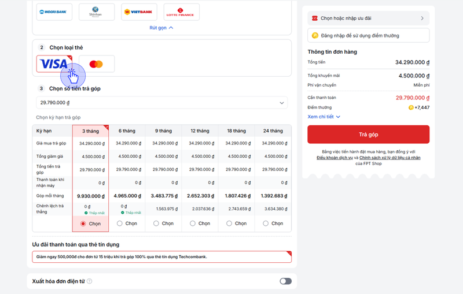Choose the Shinhan Finance bank logo
The height and width of the screenshot is (294, 463).
point(97,12)
